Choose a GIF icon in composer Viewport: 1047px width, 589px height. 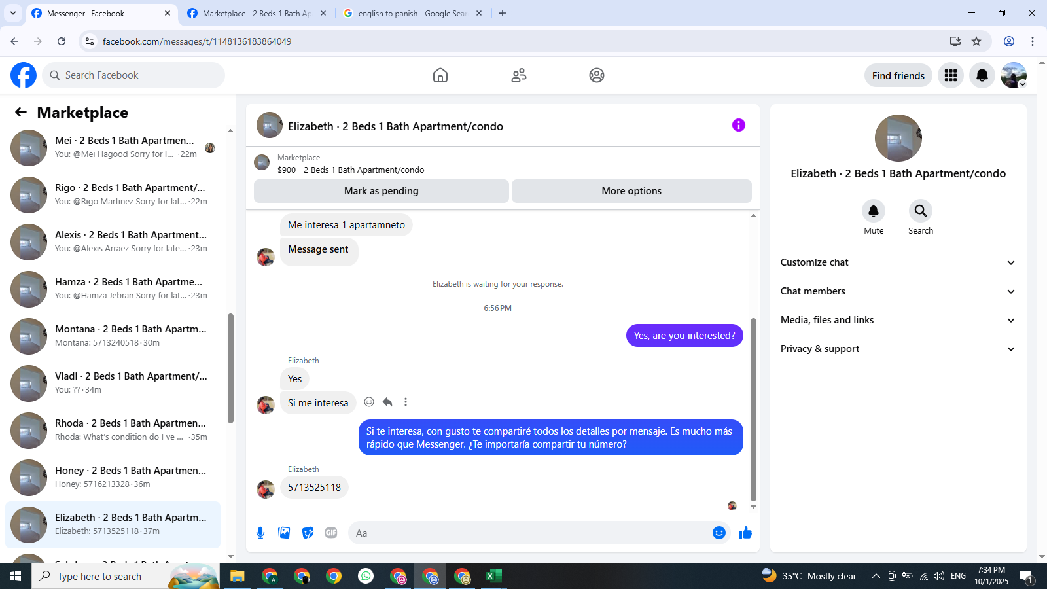(x=331, y=533)
